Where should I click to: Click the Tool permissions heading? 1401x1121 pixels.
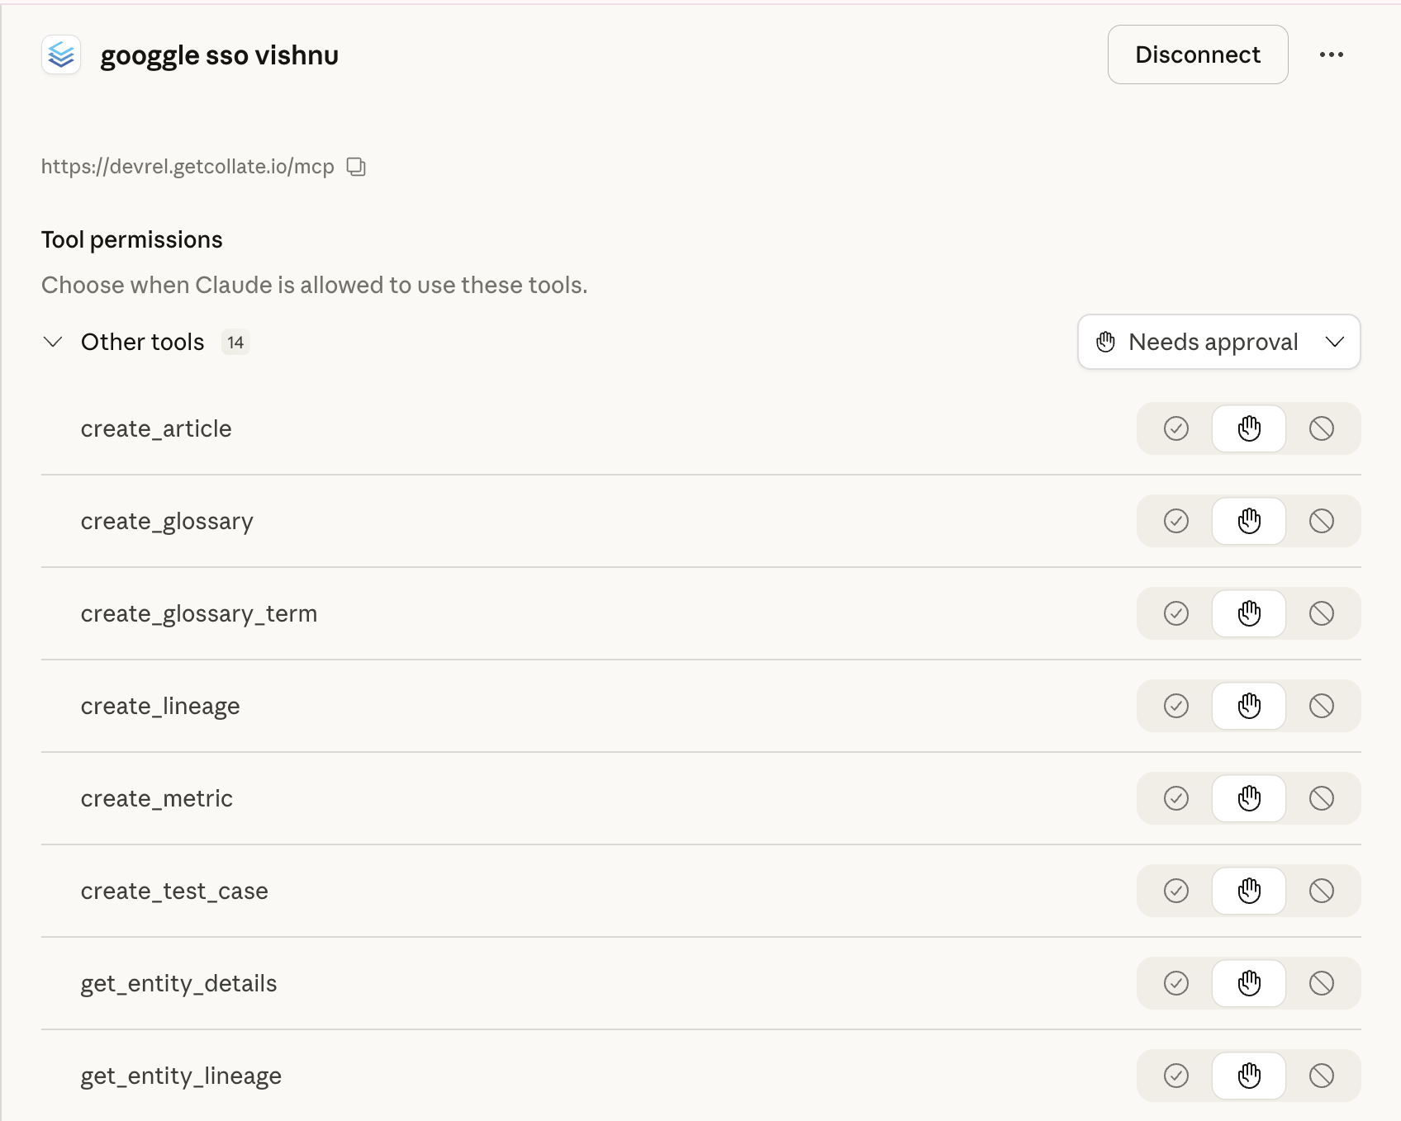click(132, 239)
